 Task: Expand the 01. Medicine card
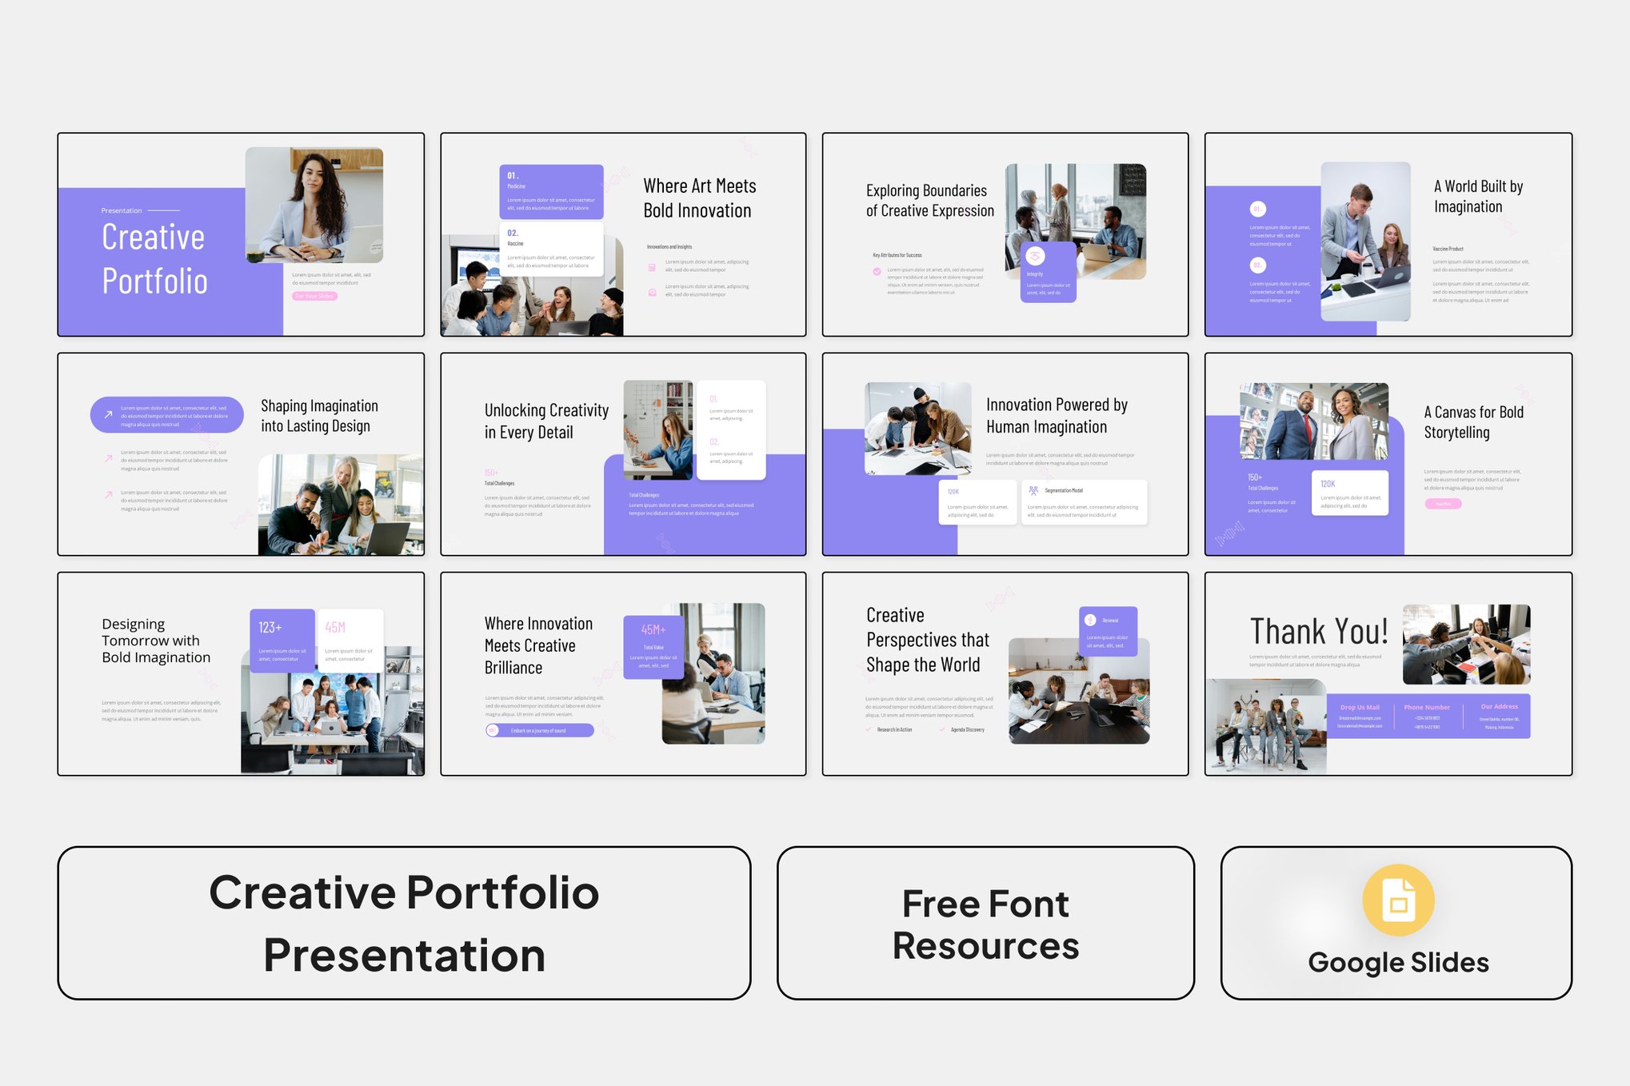pos(553,192)
